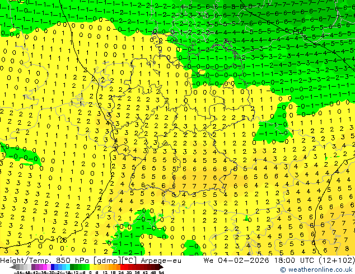Click the 'Height/Temp.' title text
Screen dimensions: 355x274
click(26, 261)
